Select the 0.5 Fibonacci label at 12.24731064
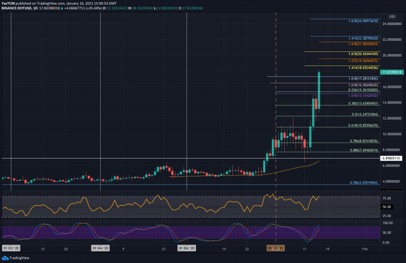The width and height of the screenshot is (406, 263). click(x=363, y=115)
